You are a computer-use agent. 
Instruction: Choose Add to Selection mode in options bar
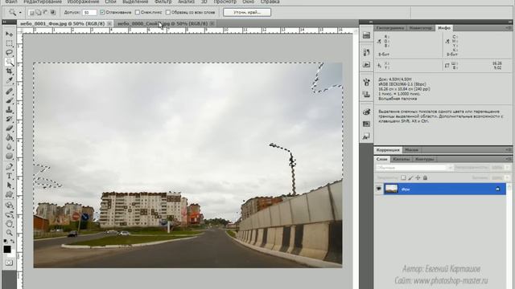[x=39, y=13]
